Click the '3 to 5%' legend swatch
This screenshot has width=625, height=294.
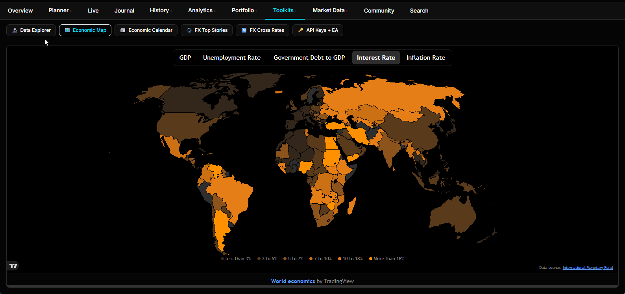(259, 259)
